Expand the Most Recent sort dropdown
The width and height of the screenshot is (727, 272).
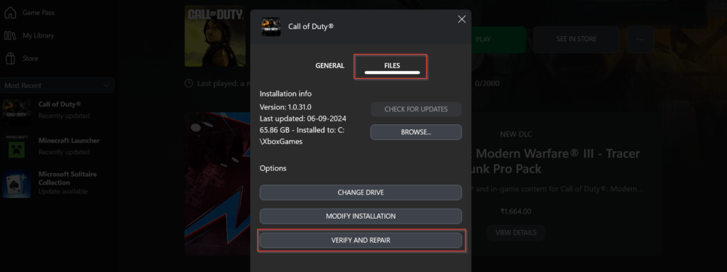[x=57, y=85]
